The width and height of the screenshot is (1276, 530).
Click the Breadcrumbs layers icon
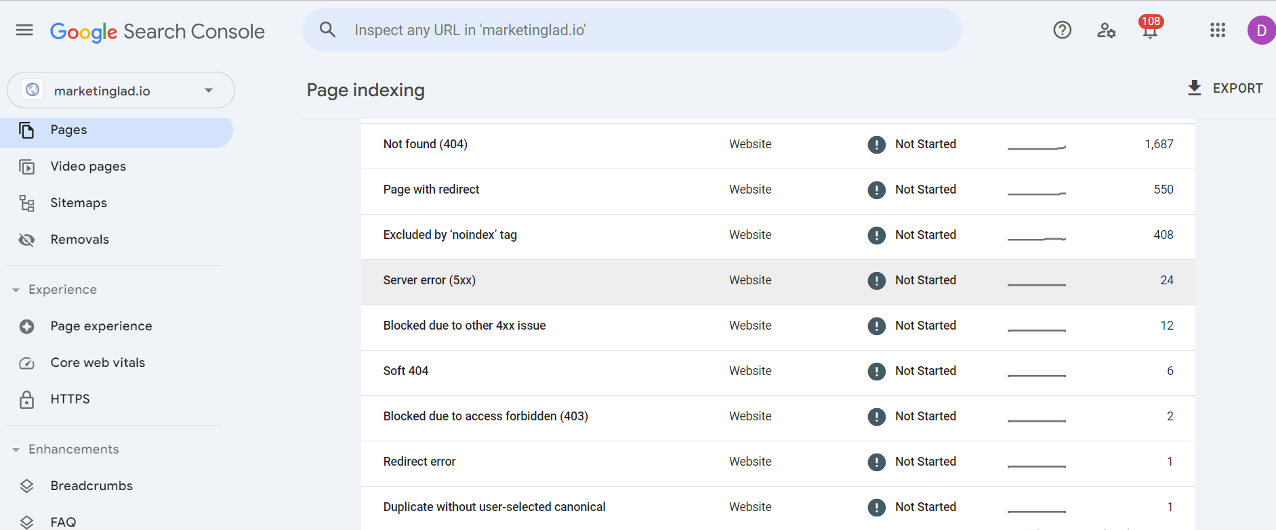[26, 486]
